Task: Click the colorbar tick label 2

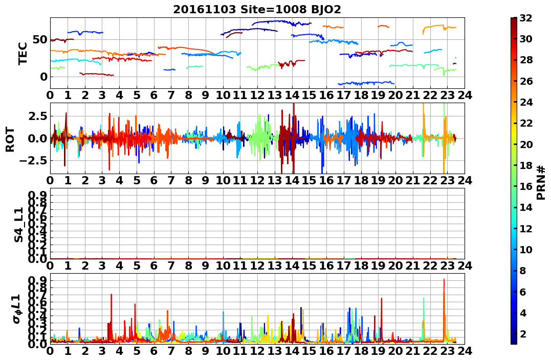Action: coord(523,333)
